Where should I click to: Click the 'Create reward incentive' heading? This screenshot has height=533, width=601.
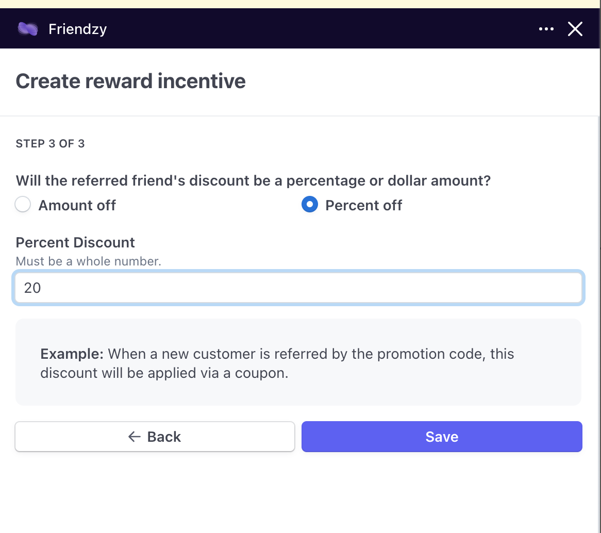pos(130,81)
